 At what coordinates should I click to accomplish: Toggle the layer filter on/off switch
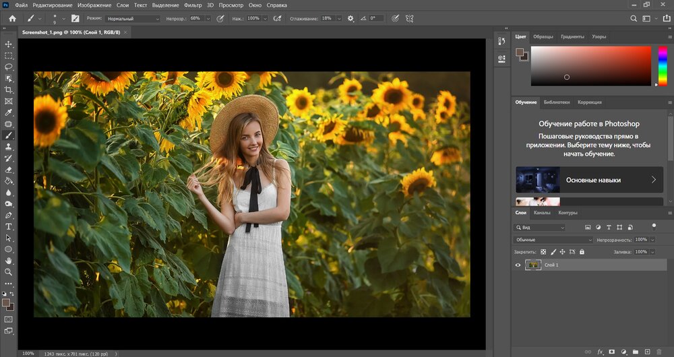(653, 226)
